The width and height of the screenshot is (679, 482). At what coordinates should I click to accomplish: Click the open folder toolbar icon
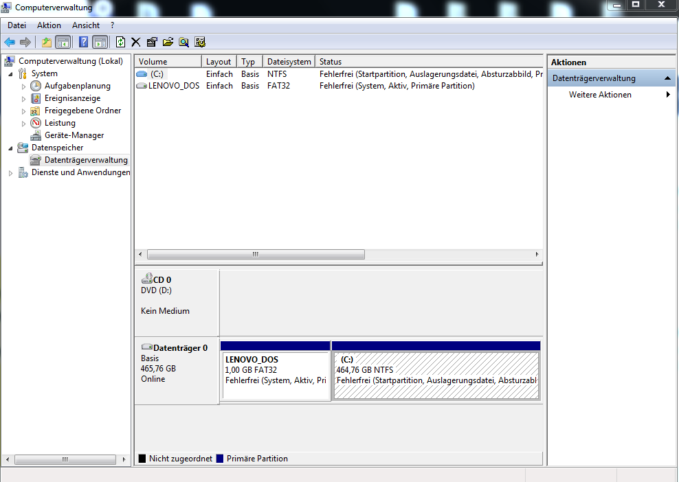pos(168,42)
